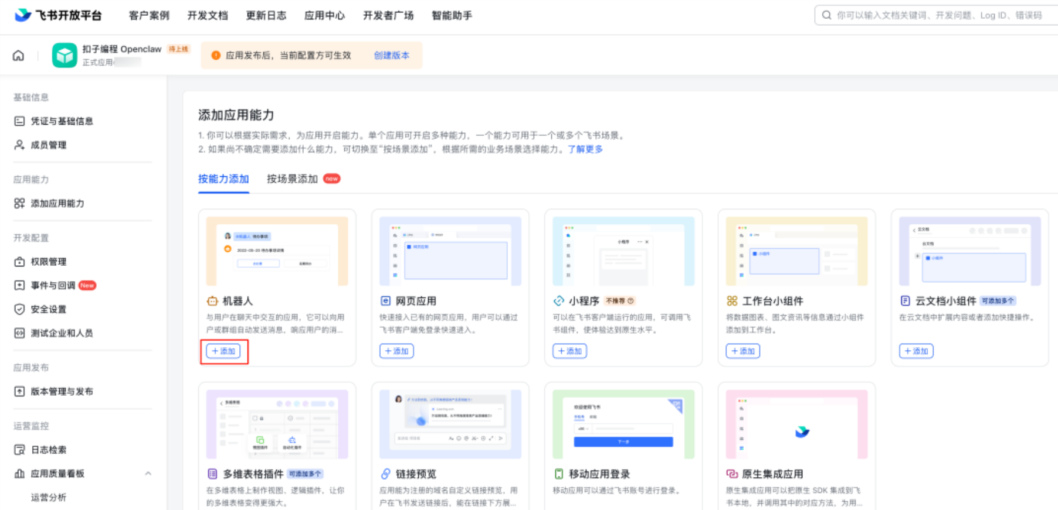Click the Openclaw app cube icon
Screen dimensions: 1058x510
65,56
